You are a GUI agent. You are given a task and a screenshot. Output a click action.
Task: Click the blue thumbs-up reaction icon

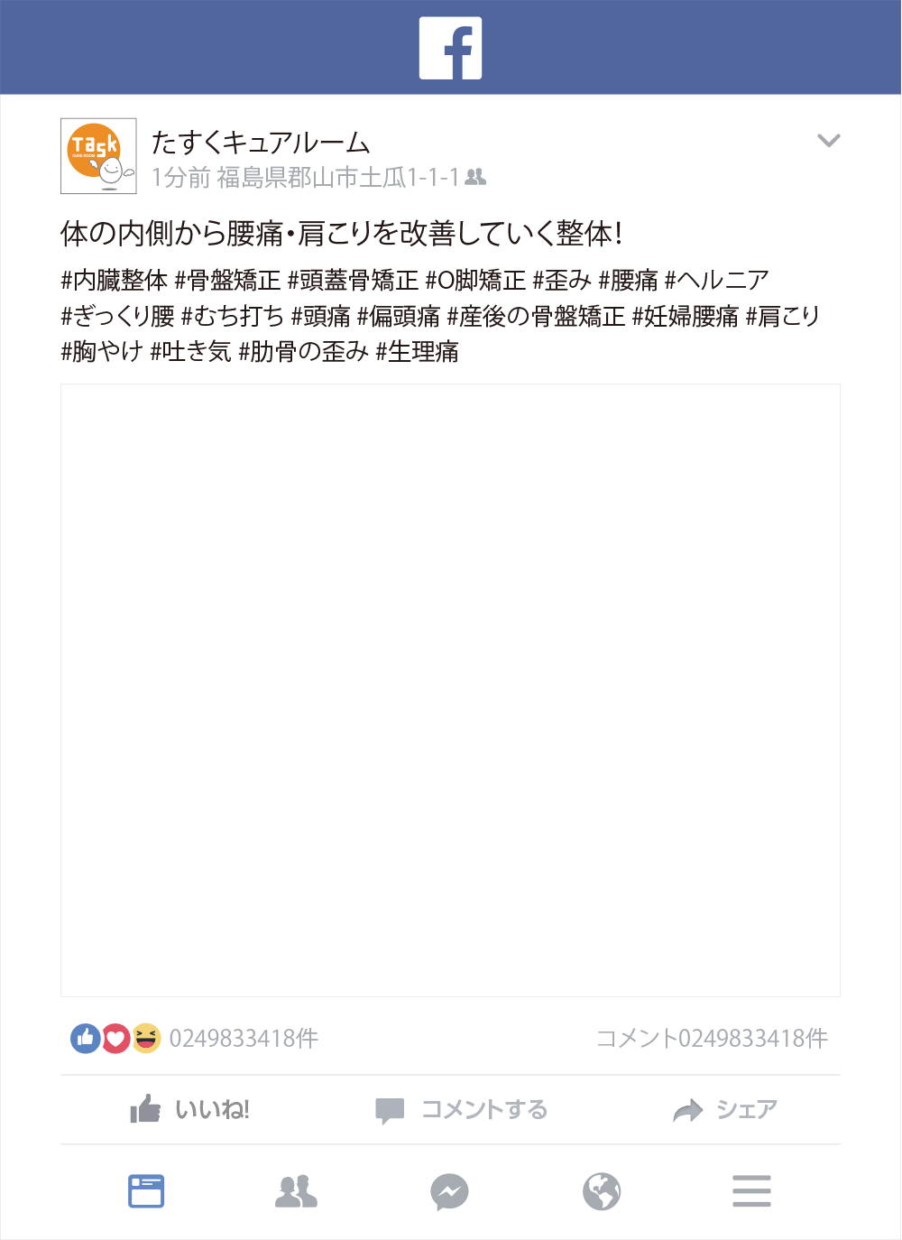click(x=85, y=1039)
